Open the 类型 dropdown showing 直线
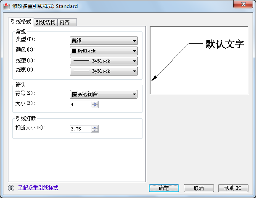Screen dimensions: 256x198 pos(104,41)
